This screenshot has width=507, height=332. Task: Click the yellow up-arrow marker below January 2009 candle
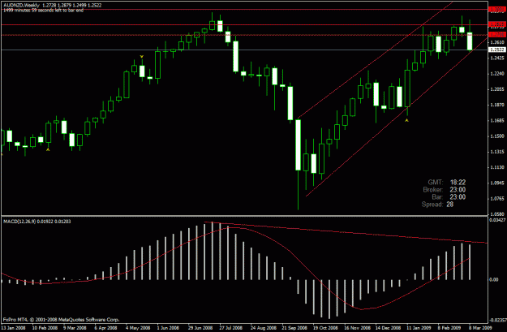406,120
